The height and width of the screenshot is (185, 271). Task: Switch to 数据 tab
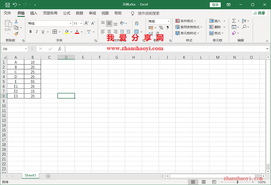[79, 13]
